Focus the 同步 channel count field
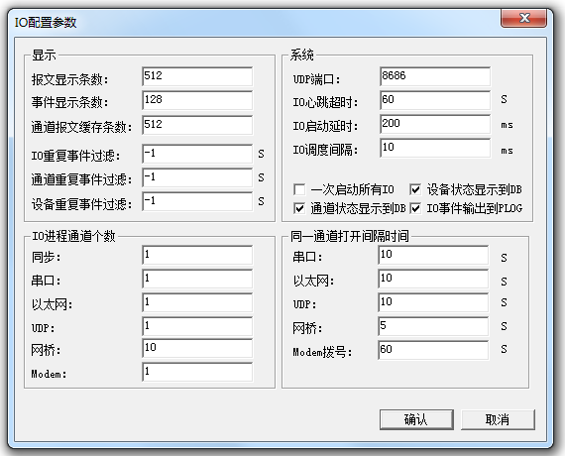 197,255
